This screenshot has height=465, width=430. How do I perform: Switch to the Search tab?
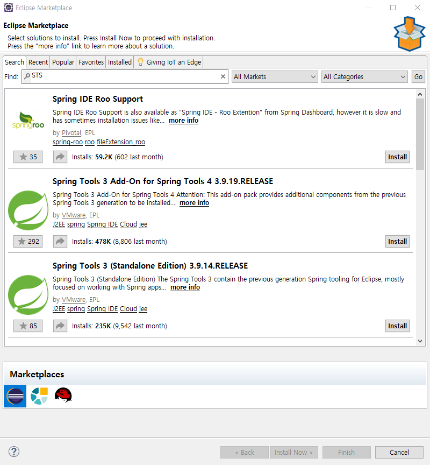15,62
